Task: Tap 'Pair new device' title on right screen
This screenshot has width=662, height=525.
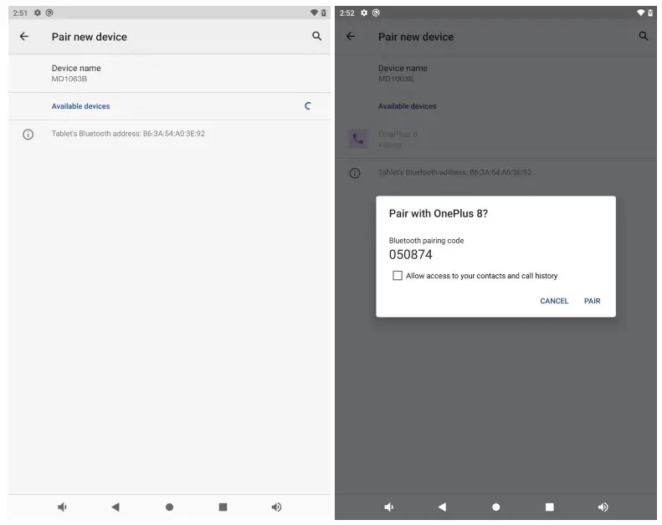Action: [416, 37]
